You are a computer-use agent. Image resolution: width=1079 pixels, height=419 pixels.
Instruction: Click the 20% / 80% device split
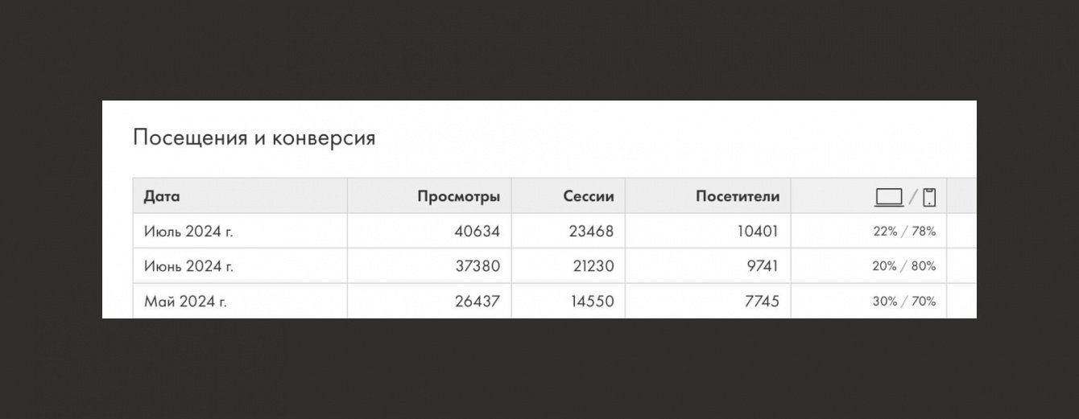click(903, 266)
